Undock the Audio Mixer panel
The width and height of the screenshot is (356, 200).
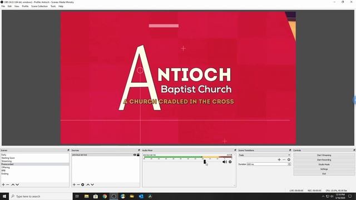point(235,150)
